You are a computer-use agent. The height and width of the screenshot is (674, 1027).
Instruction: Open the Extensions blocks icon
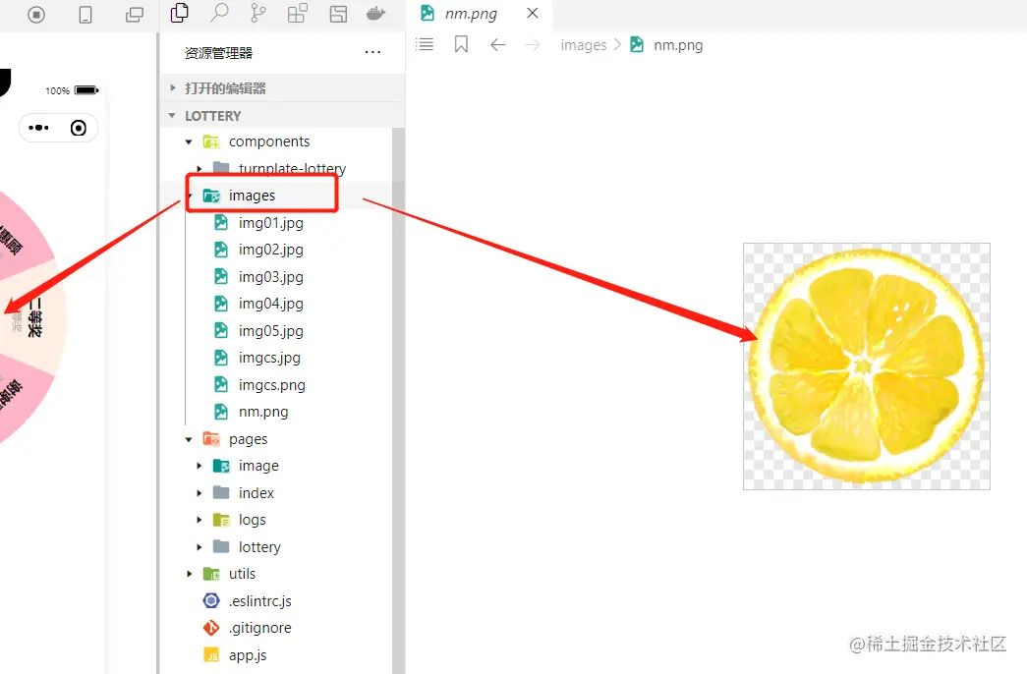tap(298, 13)
